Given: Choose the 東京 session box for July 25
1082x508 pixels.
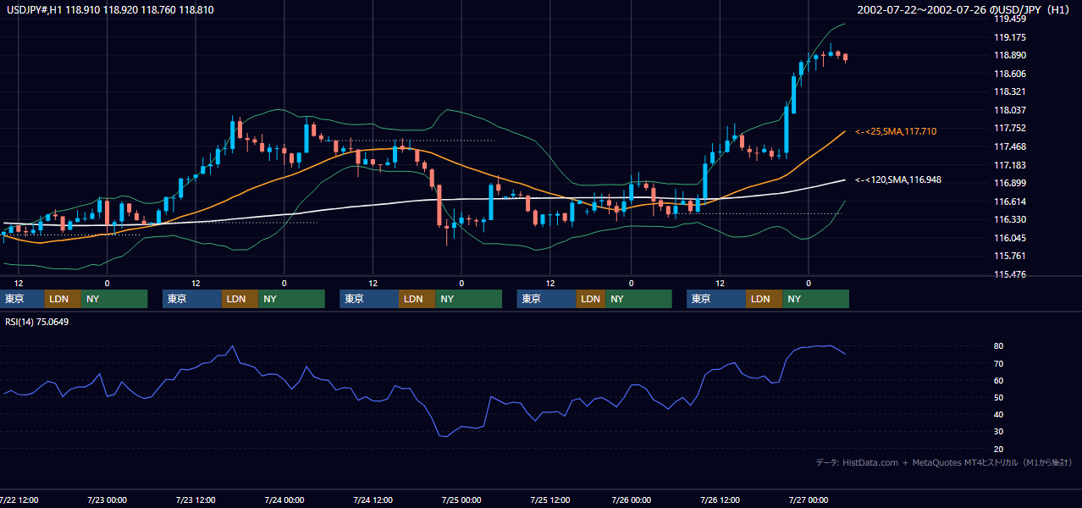Looking at the screenshot, I should pyautogui.click(x=547, y=299).
